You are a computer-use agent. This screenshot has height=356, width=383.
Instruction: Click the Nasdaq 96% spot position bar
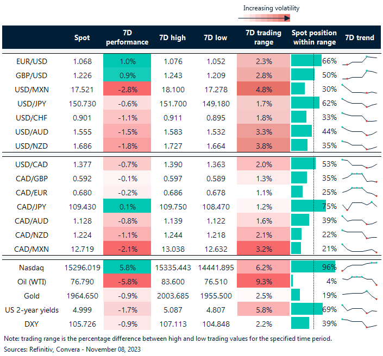(x=313, y=266)
